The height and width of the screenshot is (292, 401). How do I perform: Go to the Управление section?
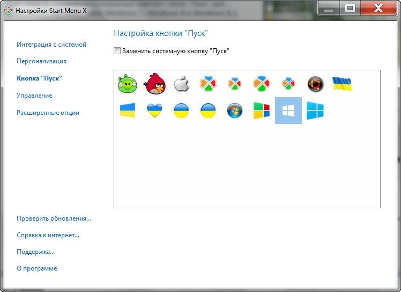click(x=34, y=96)
